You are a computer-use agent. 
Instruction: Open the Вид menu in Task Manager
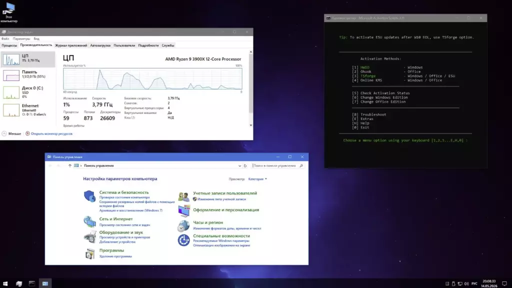tap(36, 38)
